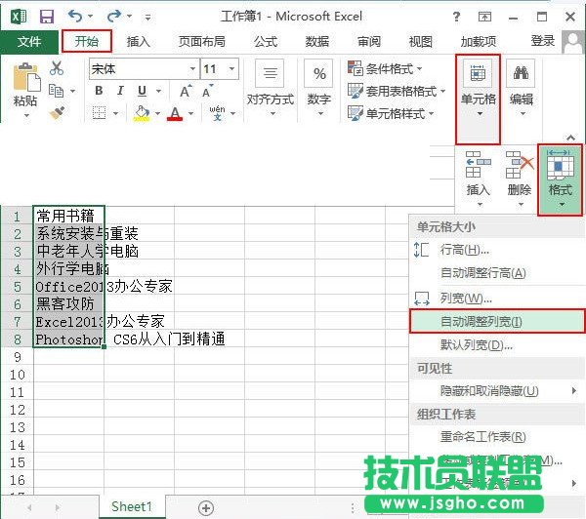
Task: Switch to the 审阅 tab
Action: (x=369, y=41)
